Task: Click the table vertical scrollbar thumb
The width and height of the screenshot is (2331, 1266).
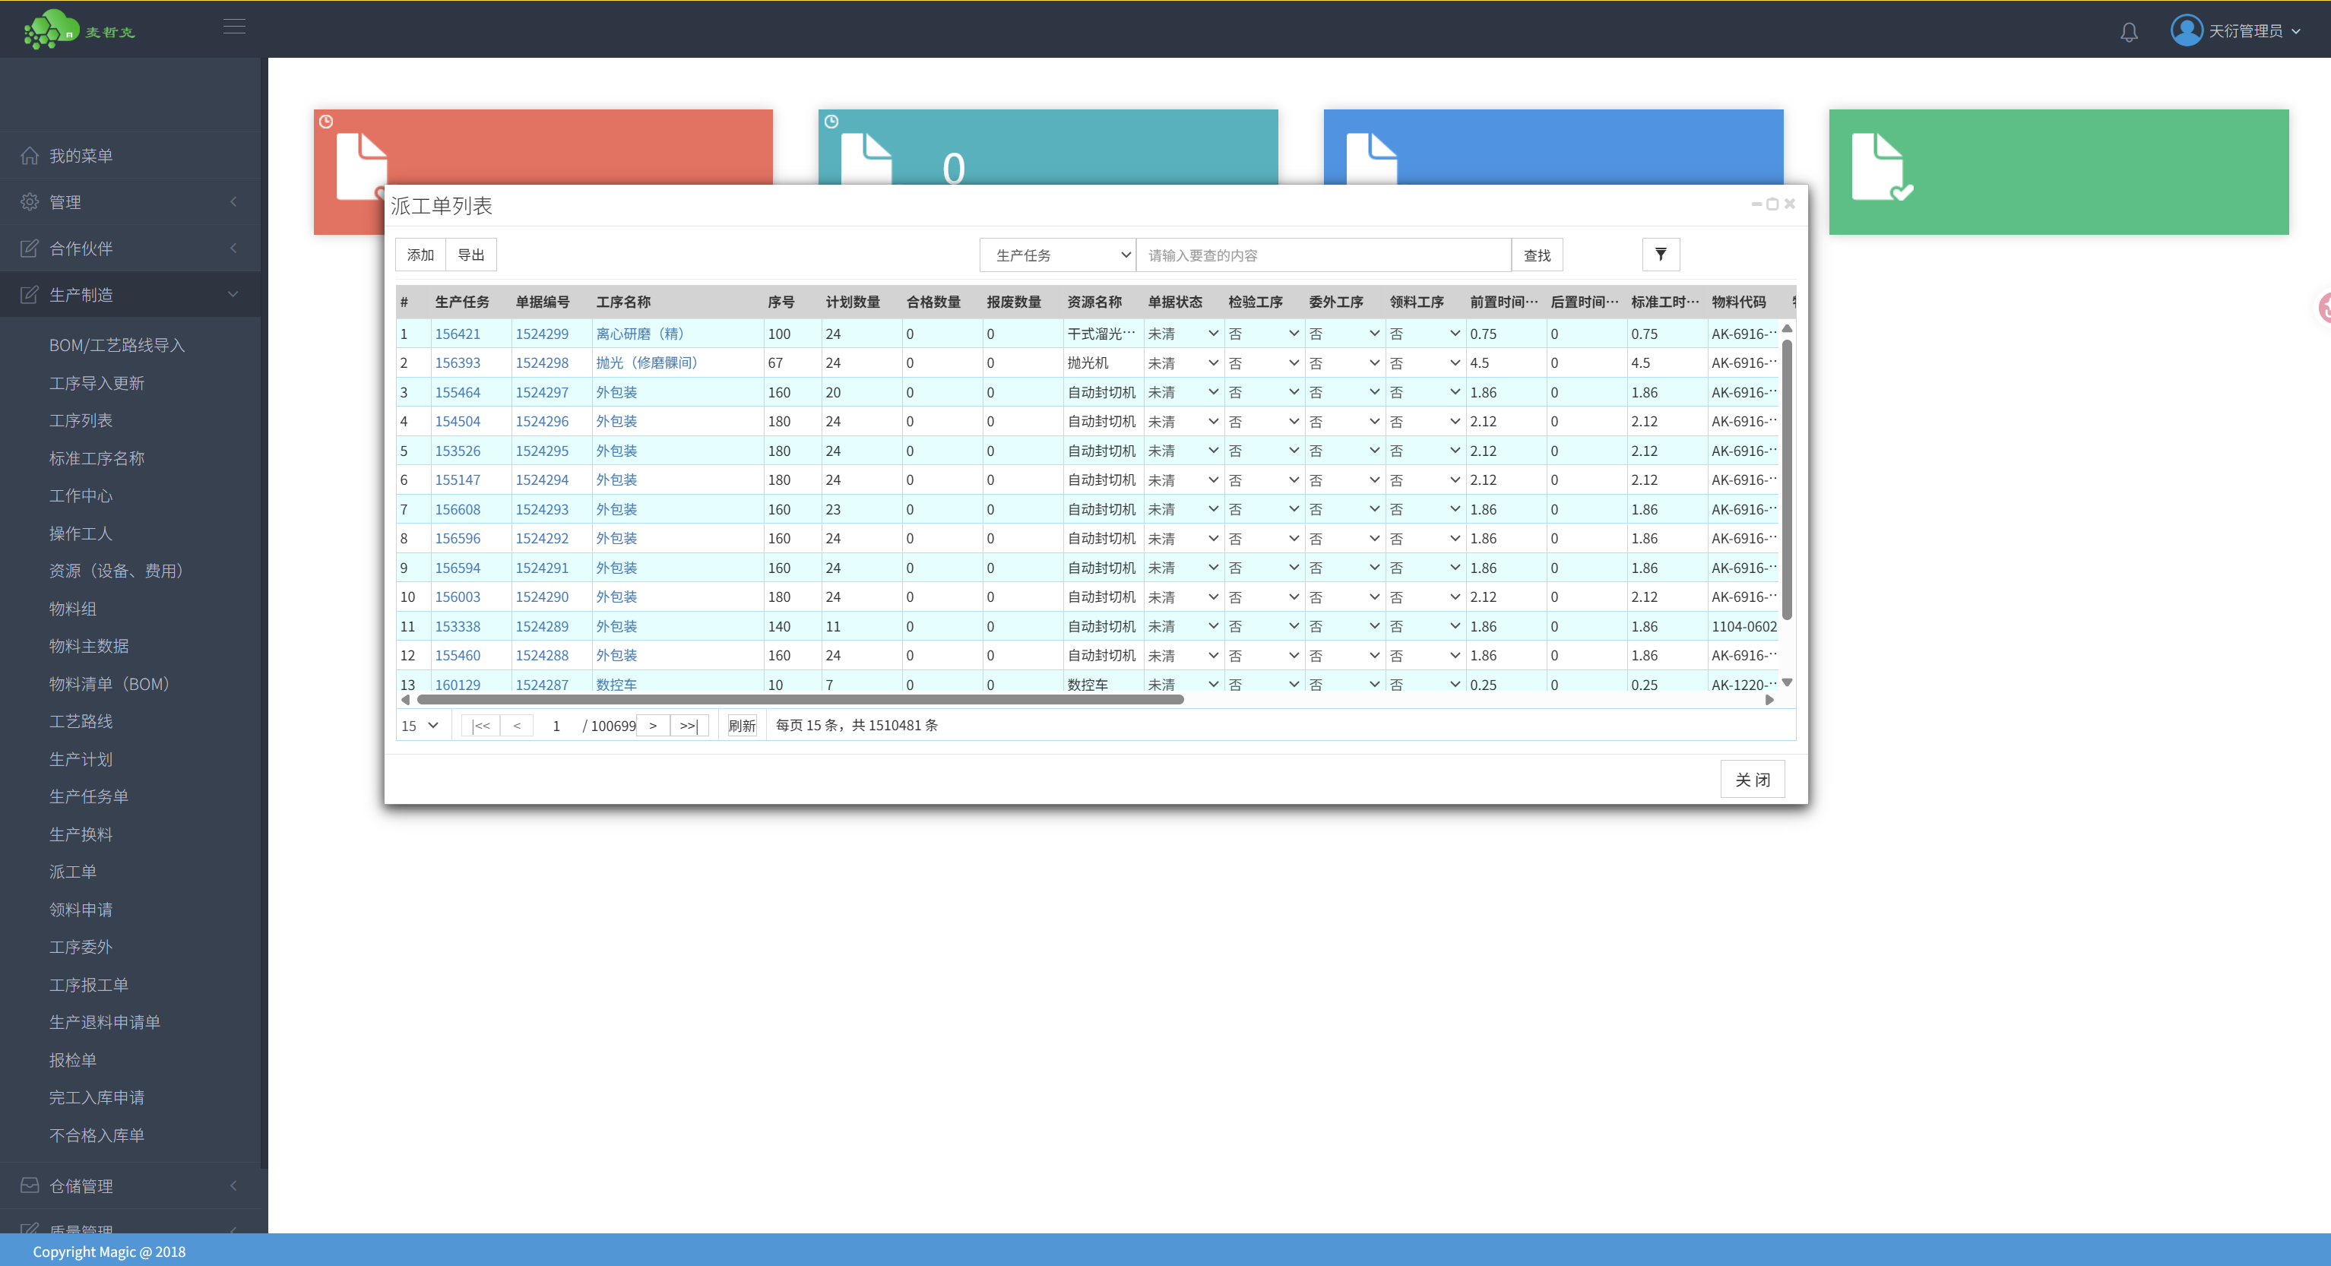Action: tap(1787, 479)
